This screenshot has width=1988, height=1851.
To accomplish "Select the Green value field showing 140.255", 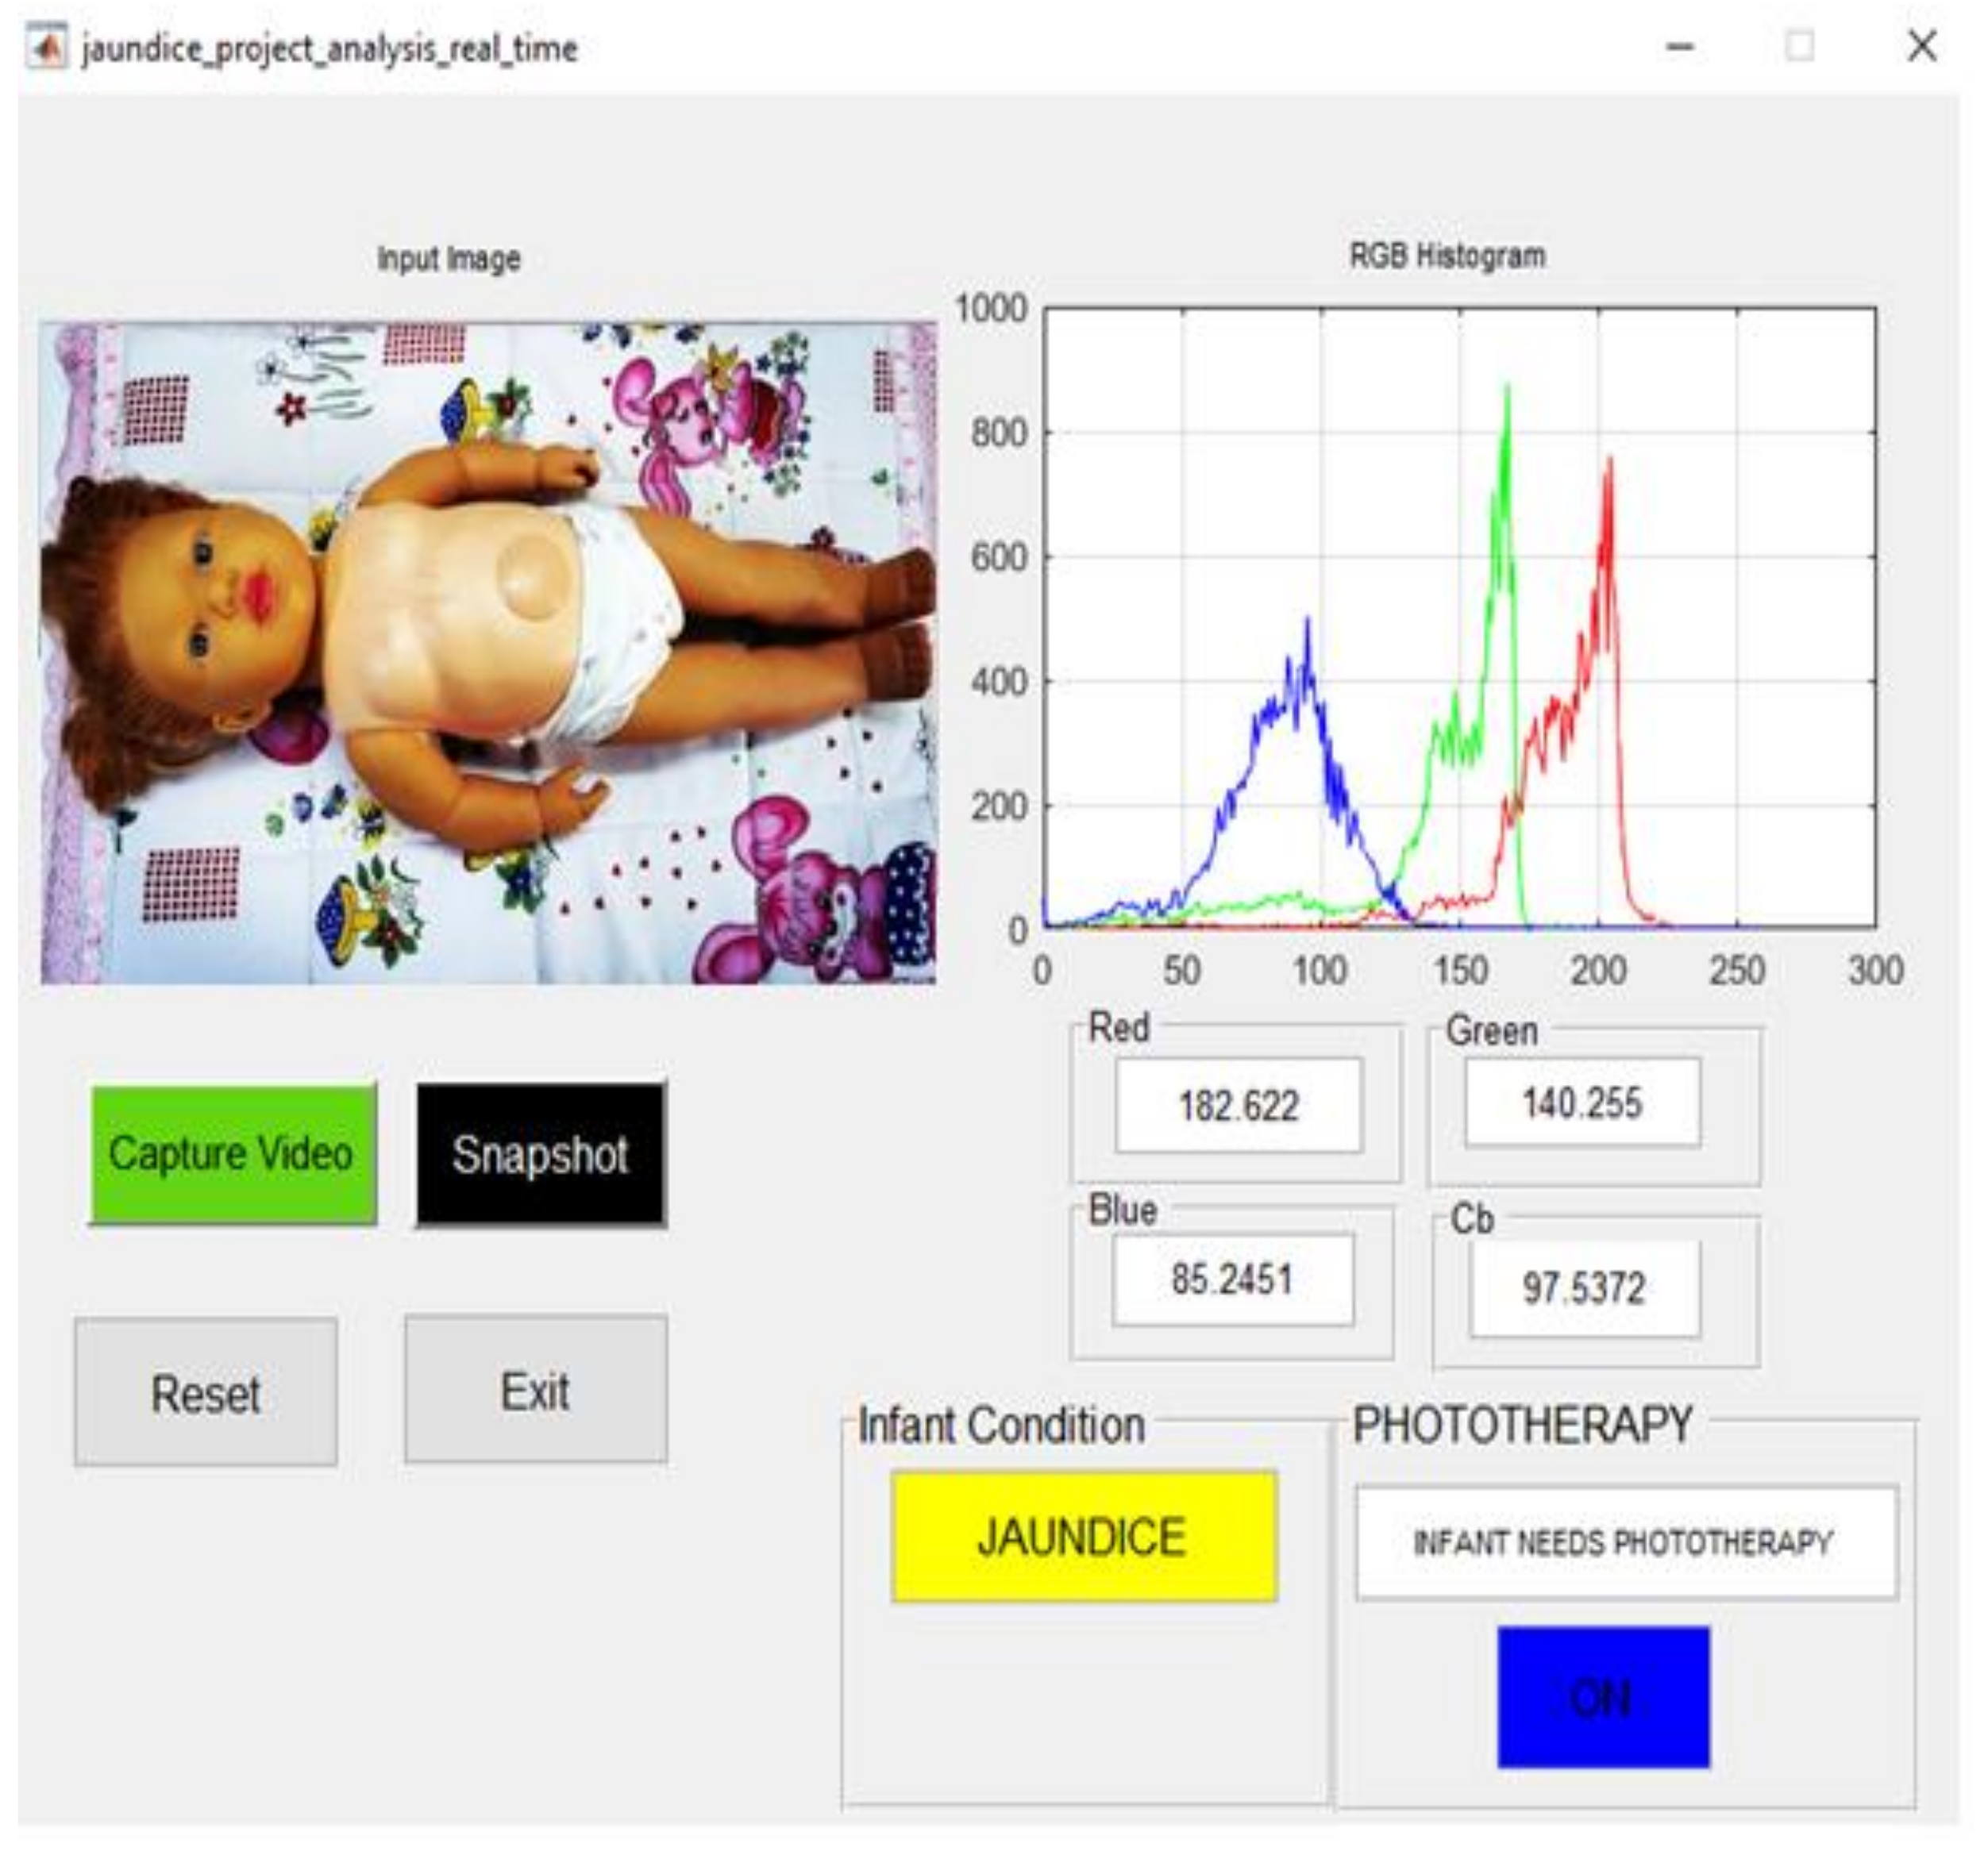I will pos(1581,1103).
